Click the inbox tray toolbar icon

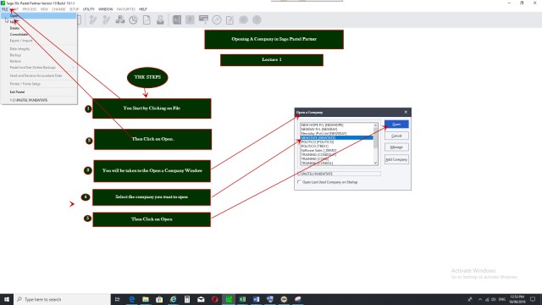click(x=160, y=20)
